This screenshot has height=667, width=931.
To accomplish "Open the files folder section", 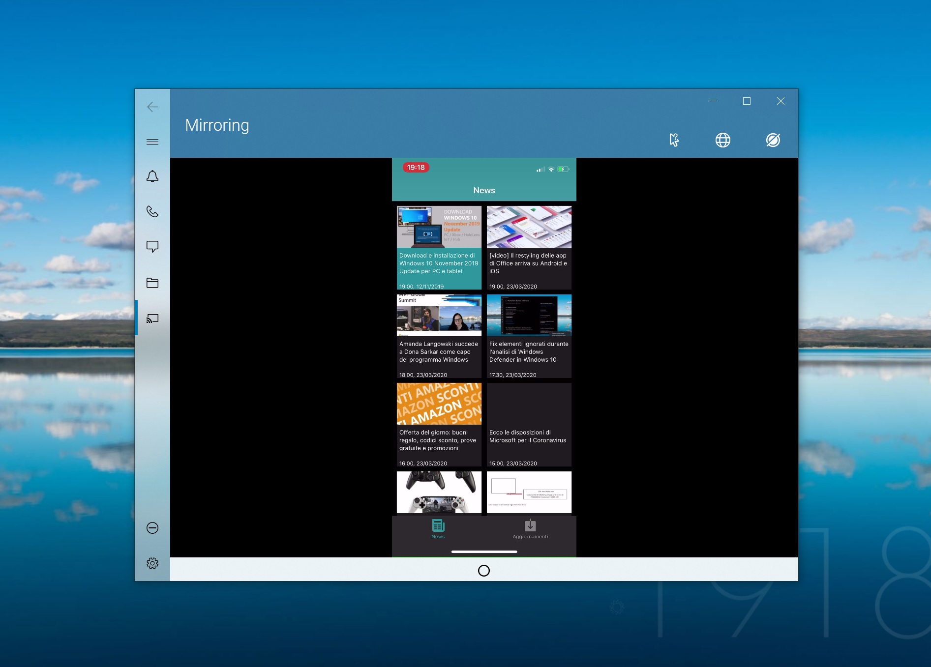I will coord(152,283).
